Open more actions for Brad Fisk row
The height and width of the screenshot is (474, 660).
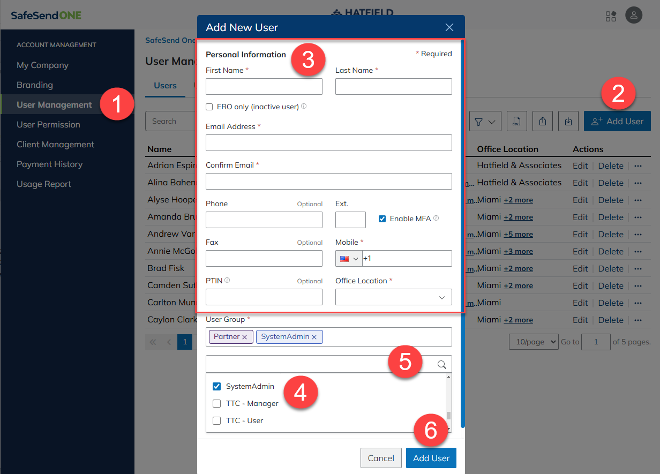(x=637, y=268)
